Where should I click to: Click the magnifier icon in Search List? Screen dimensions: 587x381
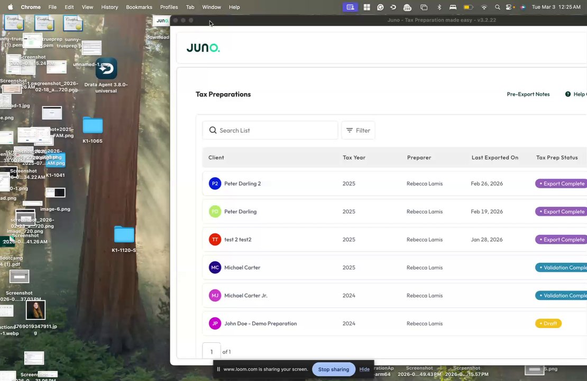coord(213,130)
